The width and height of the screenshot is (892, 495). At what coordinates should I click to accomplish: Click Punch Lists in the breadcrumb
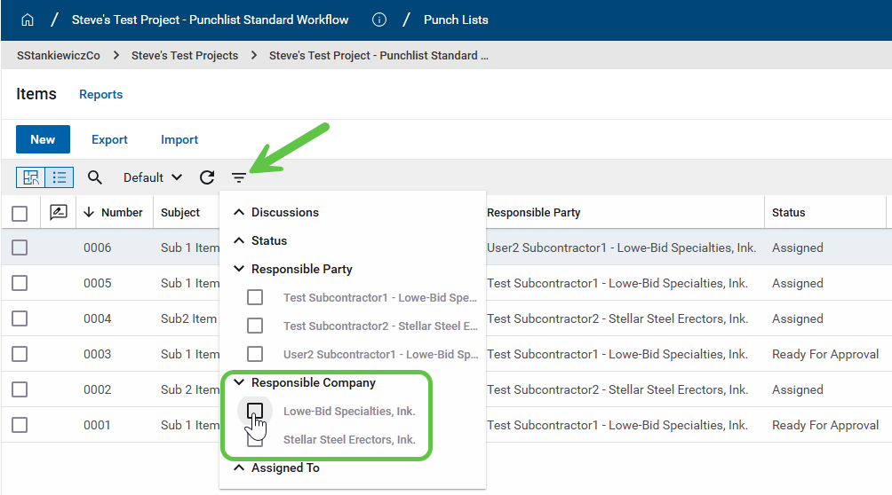(x=456, y=20)
